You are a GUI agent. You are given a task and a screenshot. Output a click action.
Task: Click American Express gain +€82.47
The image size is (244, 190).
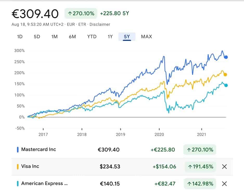[165, 184]
